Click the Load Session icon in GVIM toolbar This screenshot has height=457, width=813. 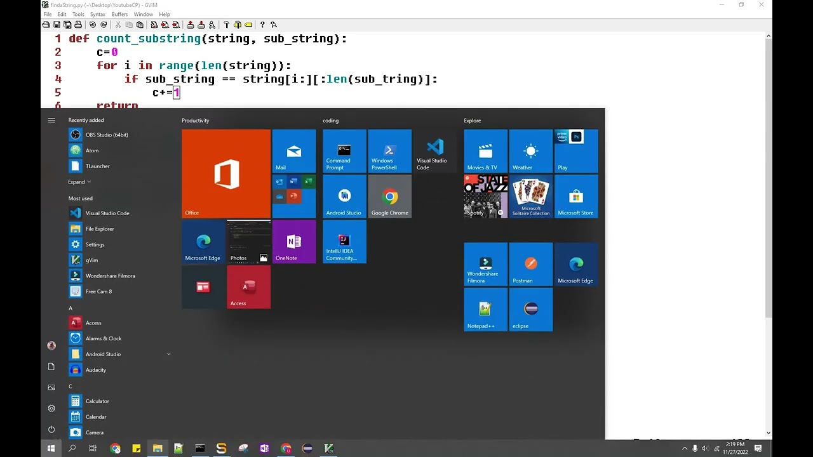[191, 25]
